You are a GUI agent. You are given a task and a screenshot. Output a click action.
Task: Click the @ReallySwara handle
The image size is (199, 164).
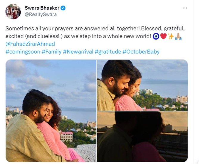41,15
